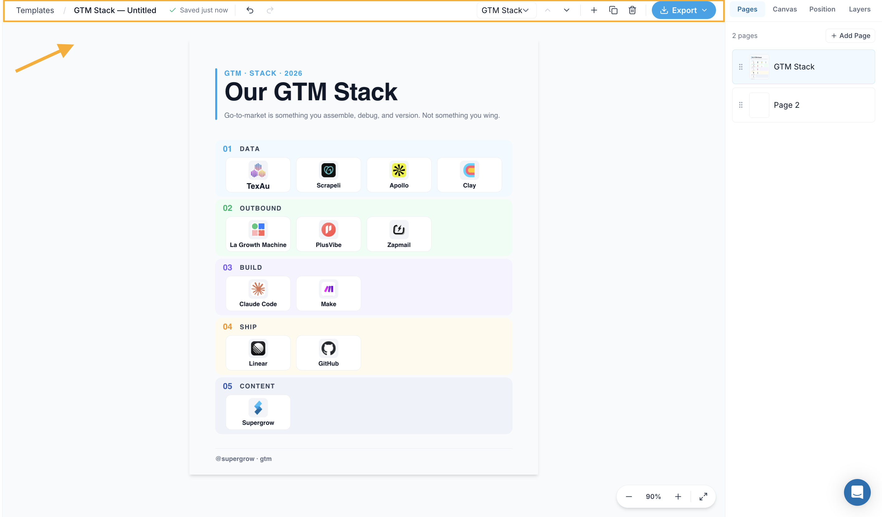Viewport: 882px width, 517px height.
Task: Switch to the Pages tab
Action: click(747, 9)
